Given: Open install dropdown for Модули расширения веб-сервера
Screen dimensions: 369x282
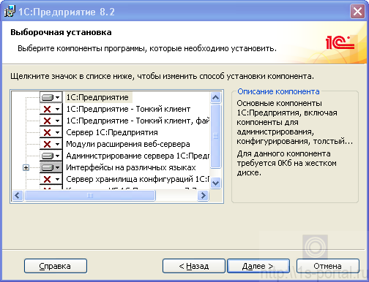Looking at the screenshot, I should tap(51, 144).
